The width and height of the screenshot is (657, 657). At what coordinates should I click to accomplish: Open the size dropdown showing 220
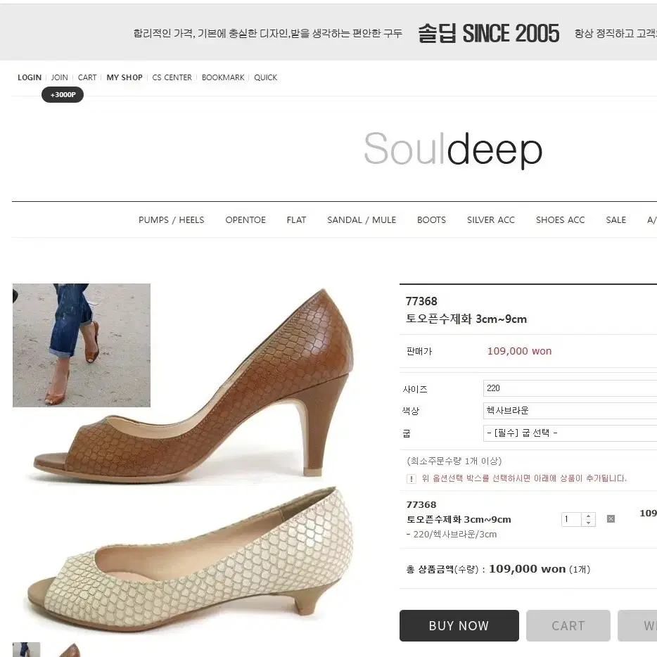570,388
